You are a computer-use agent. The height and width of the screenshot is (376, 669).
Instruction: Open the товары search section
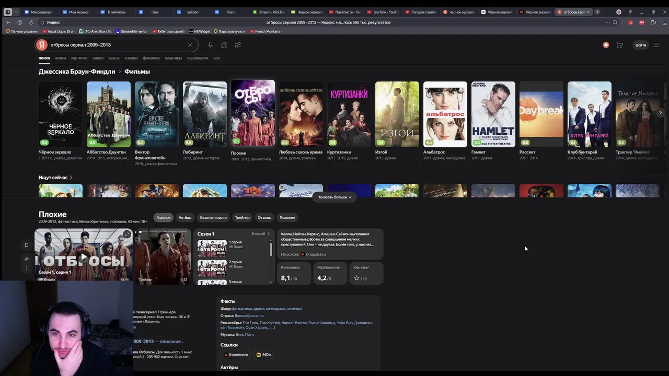tap(131, 58)
